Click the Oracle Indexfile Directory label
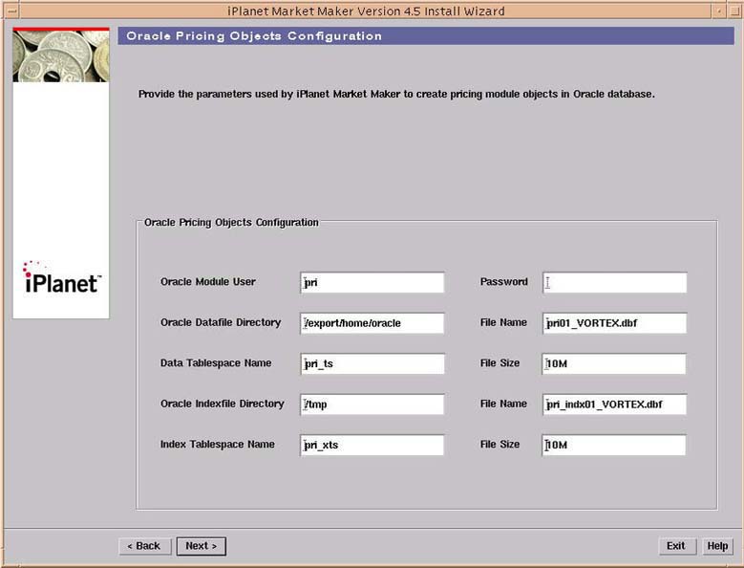Screen dimensions: 744x568 tap(223, 404)
